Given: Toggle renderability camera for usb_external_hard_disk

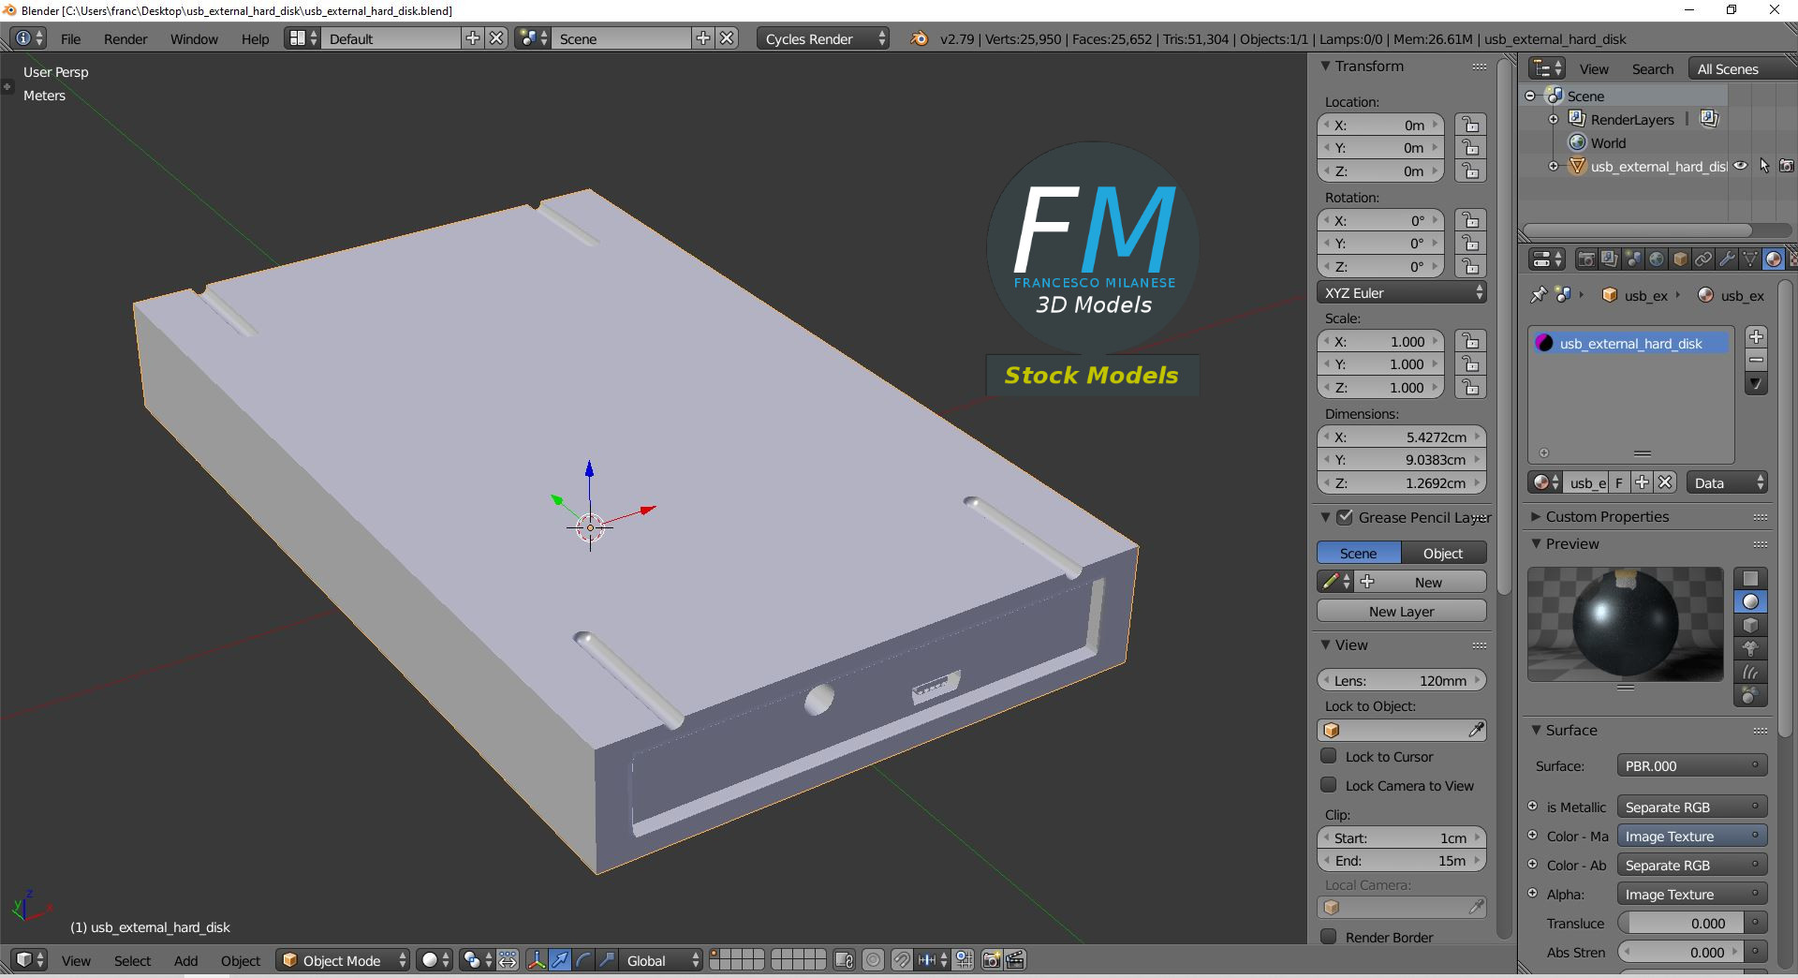Looking at the screenshot, I should click(1787, 166).
